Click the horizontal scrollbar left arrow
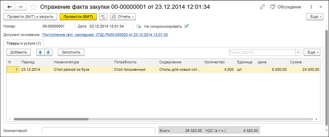This screenshot has width=329, height=137. coord(10,119)
